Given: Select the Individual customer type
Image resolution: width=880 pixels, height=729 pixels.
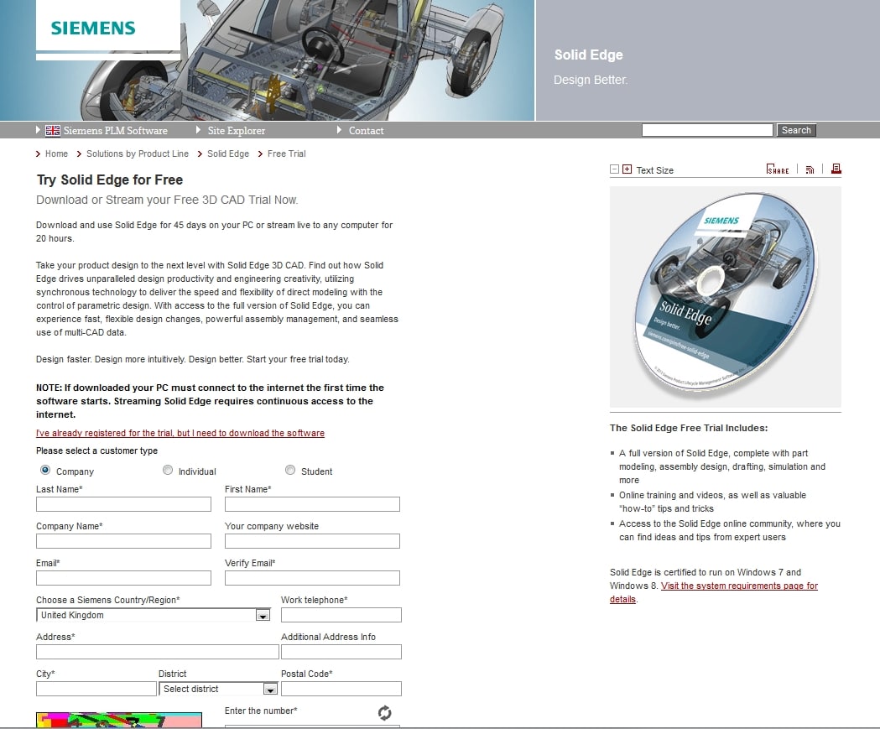Looking at the screenshot, I should tap(168, 470).
